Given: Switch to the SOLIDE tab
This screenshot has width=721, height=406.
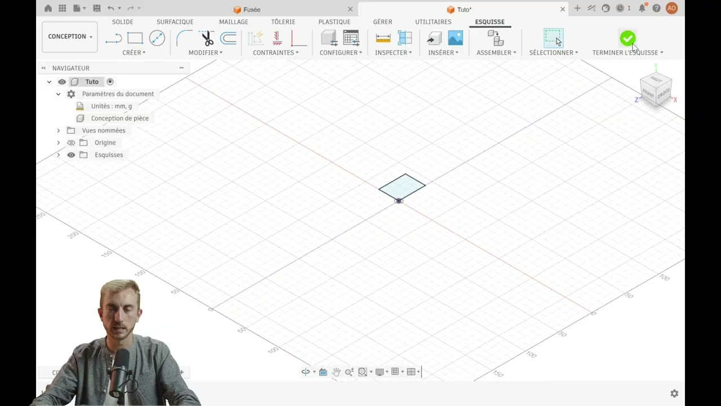Looking at the screenshot, I should coord(122,22).
